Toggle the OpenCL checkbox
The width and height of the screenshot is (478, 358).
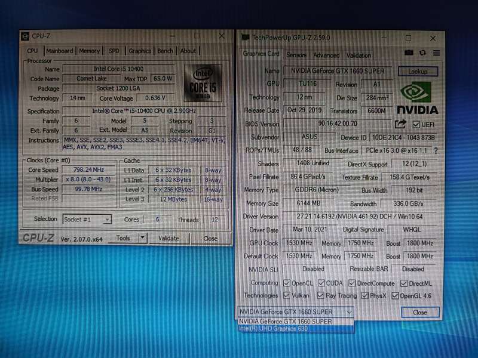(287, 283)
